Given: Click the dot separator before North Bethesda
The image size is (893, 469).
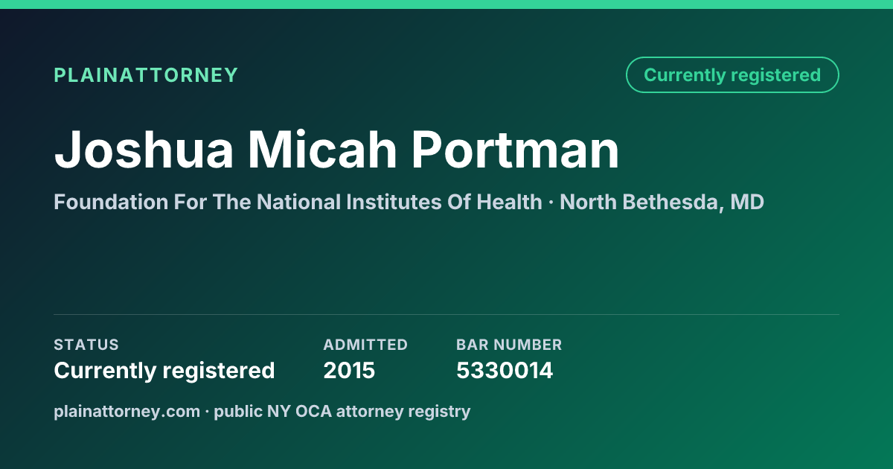Looking at the screenshot, I should [x=551, y=202].
